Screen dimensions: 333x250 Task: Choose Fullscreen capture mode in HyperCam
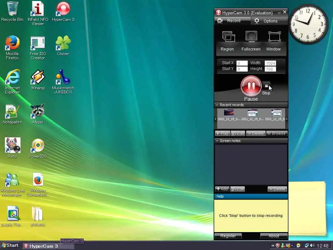(251, 41)
